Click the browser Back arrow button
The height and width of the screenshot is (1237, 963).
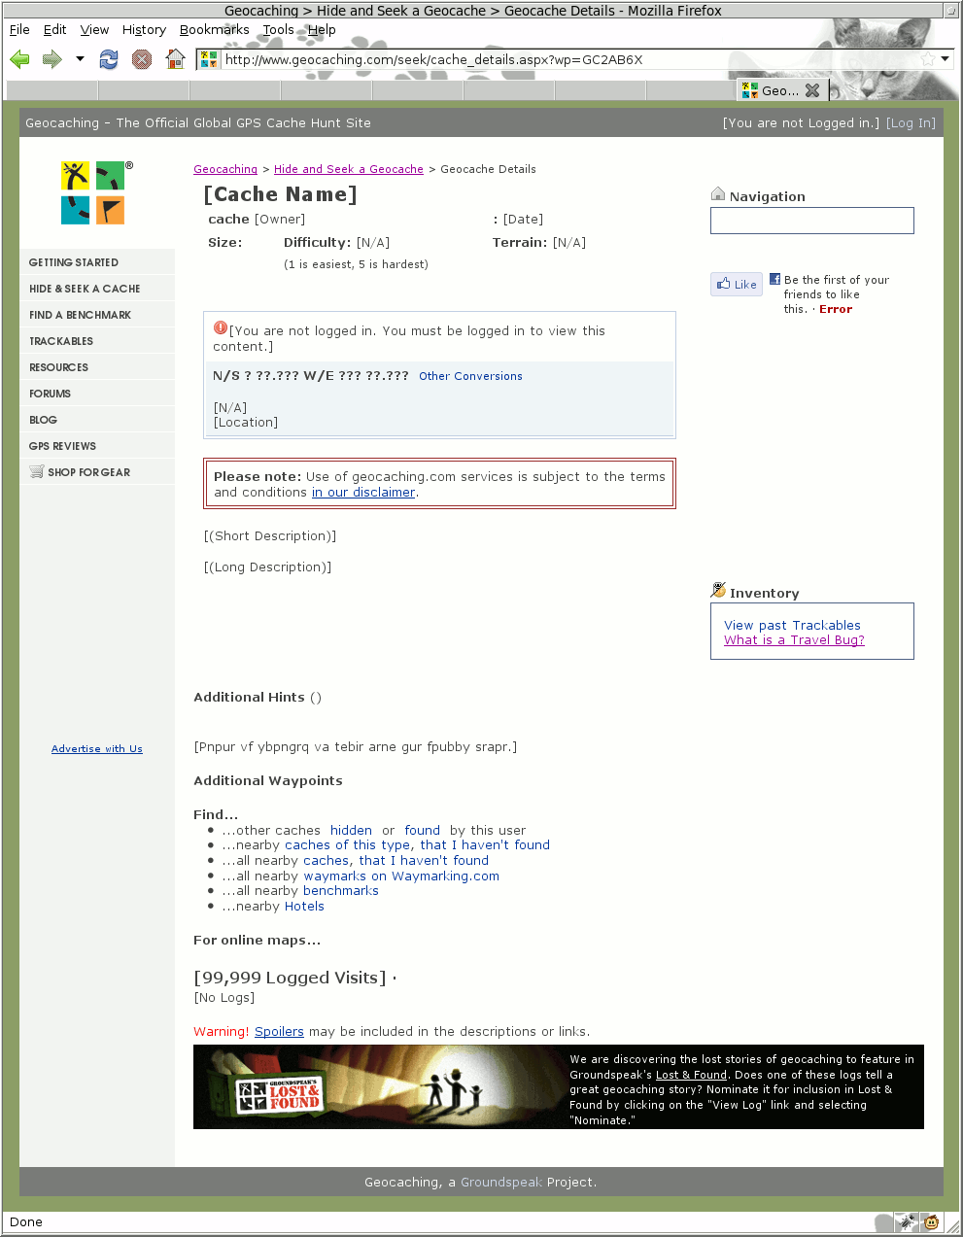click(x=19, y=59)
